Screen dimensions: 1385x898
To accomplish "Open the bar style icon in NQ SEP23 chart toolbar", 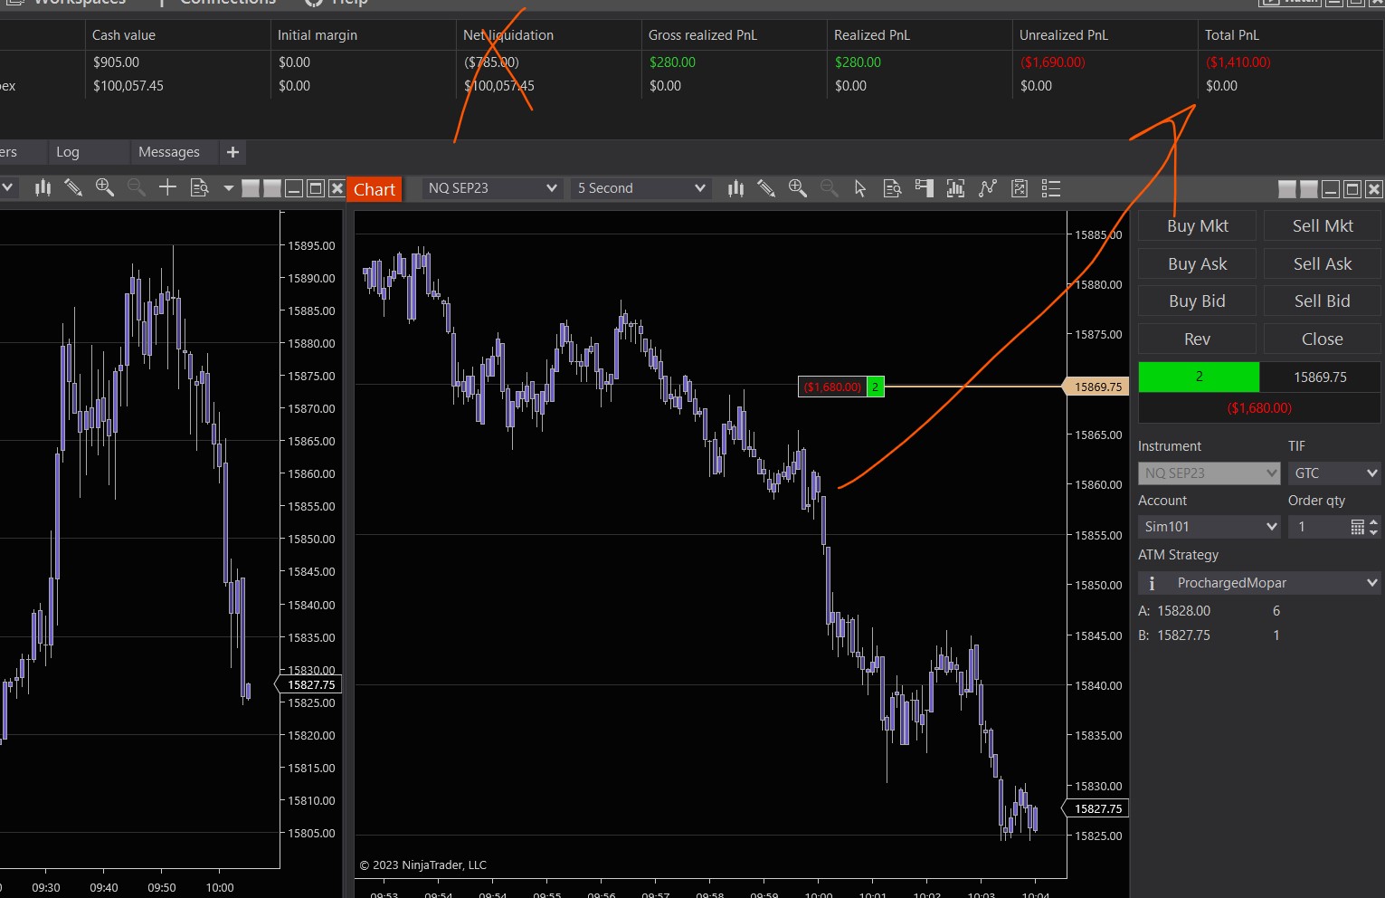I will pos(735,188).
